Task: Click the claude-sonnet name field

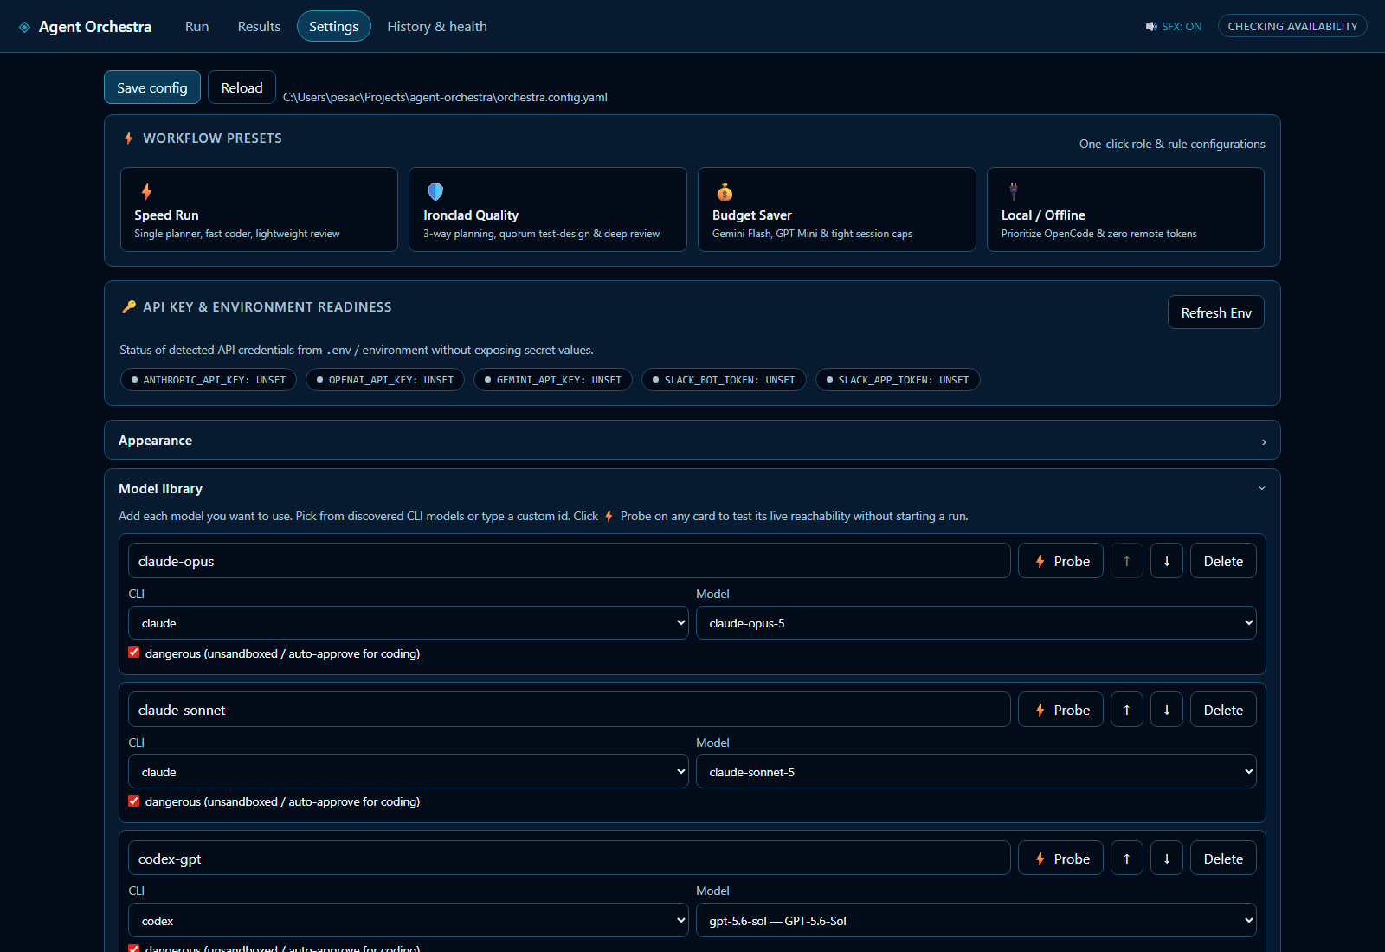Action: point(570,710)
